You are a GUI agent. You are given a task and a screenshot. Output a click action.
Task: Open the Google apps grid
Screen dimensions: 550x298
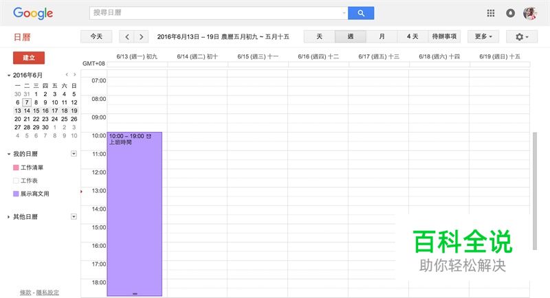[491, 13]
